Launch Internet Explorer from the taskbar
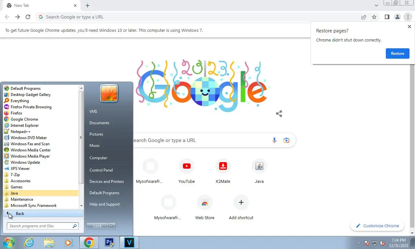Viewport: 415px width, 249px height. coord(29,243)
